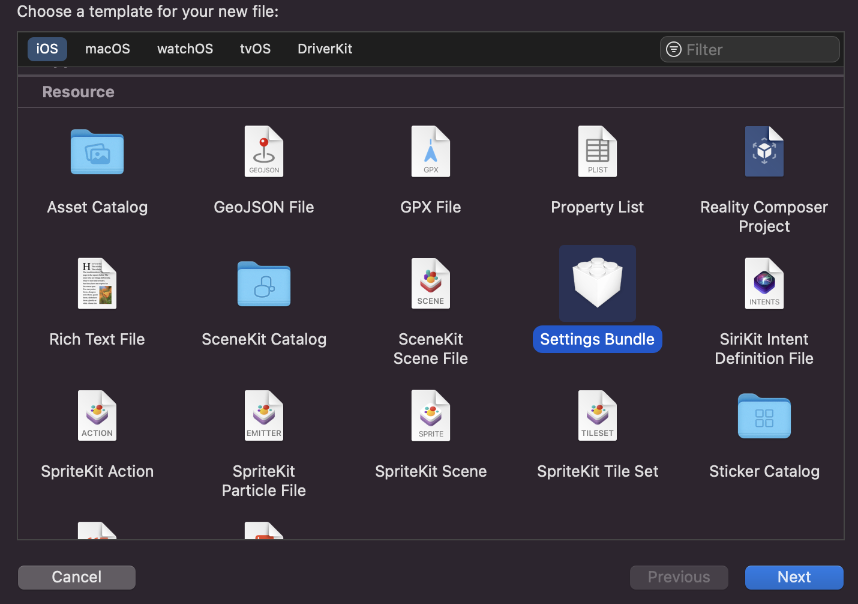Click the 'Property List' label

tap(598, 207)
